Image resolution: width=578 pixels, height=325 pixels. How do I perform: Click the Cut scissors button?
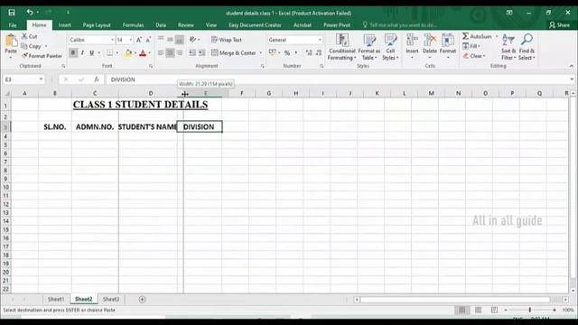[30, 36]
